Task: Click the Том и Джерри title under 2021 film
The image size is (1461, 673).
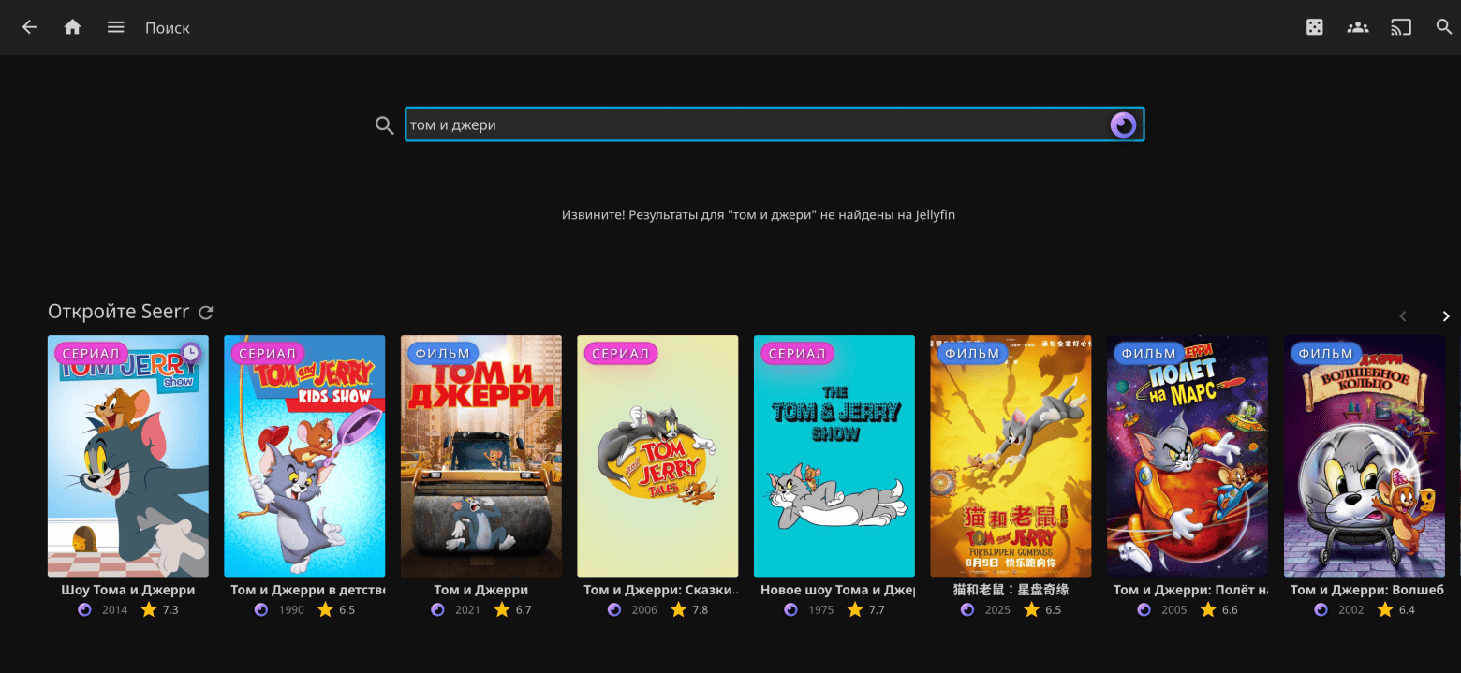Action: 481,590
